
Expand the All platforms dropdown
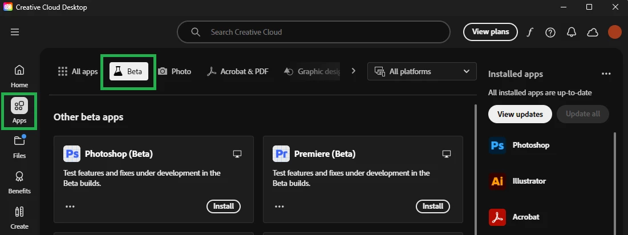point(422,71)
